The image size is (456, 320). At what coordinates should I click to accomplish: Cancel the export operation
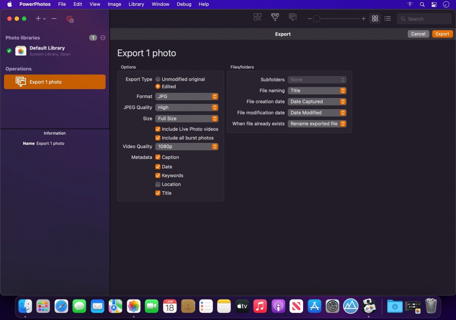(418, 34)
